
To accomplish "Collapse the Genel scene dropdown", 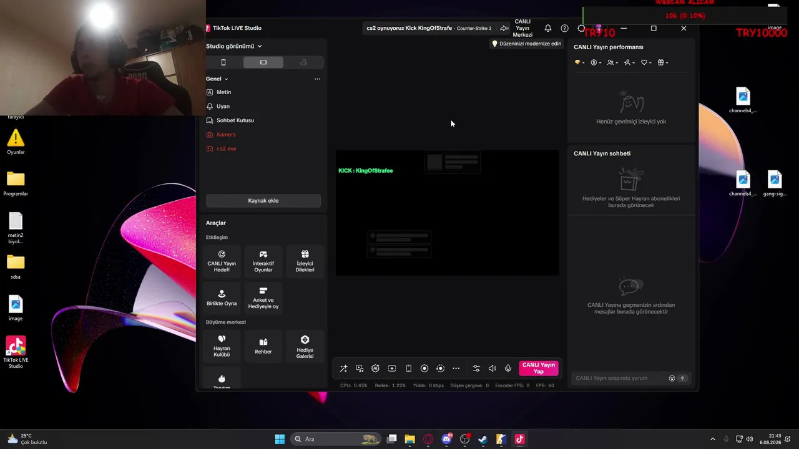I will [x=217, y=79].
